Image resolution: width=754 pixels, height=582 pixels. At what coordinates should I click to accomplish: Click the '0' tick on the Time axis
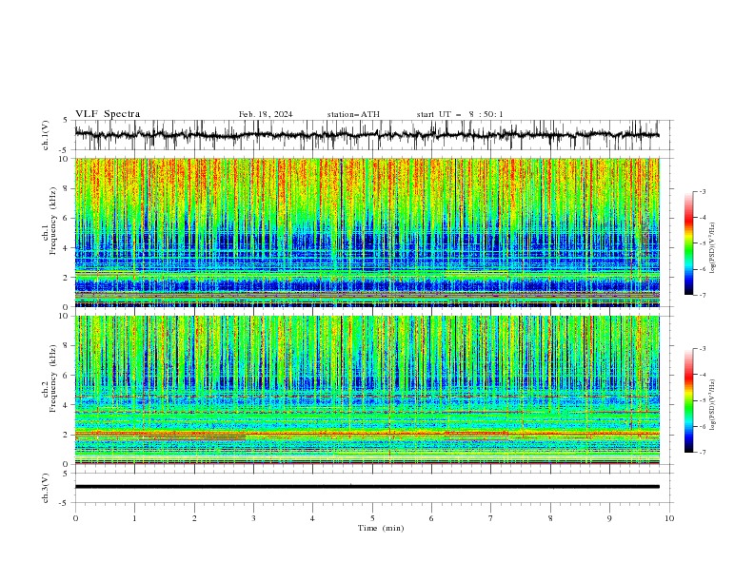[75, 518]
